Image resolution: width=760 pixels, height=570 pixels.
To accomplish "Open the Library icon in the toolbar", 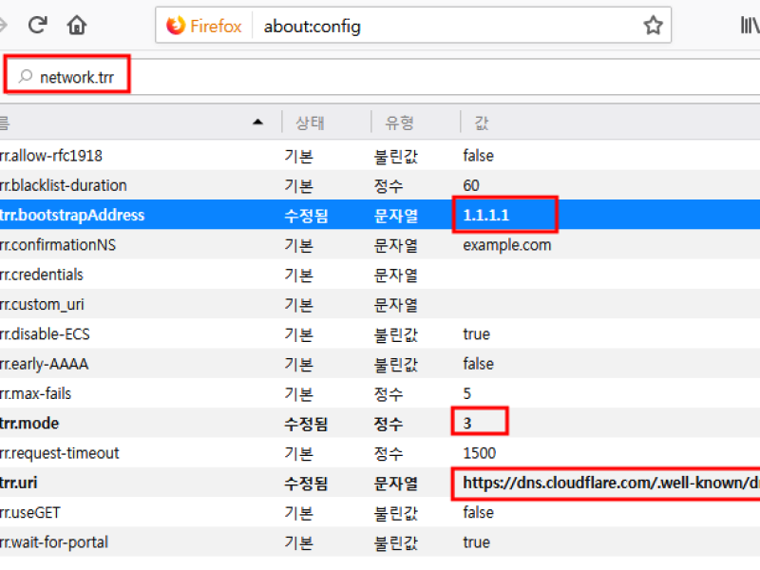I will pos(750,26).
